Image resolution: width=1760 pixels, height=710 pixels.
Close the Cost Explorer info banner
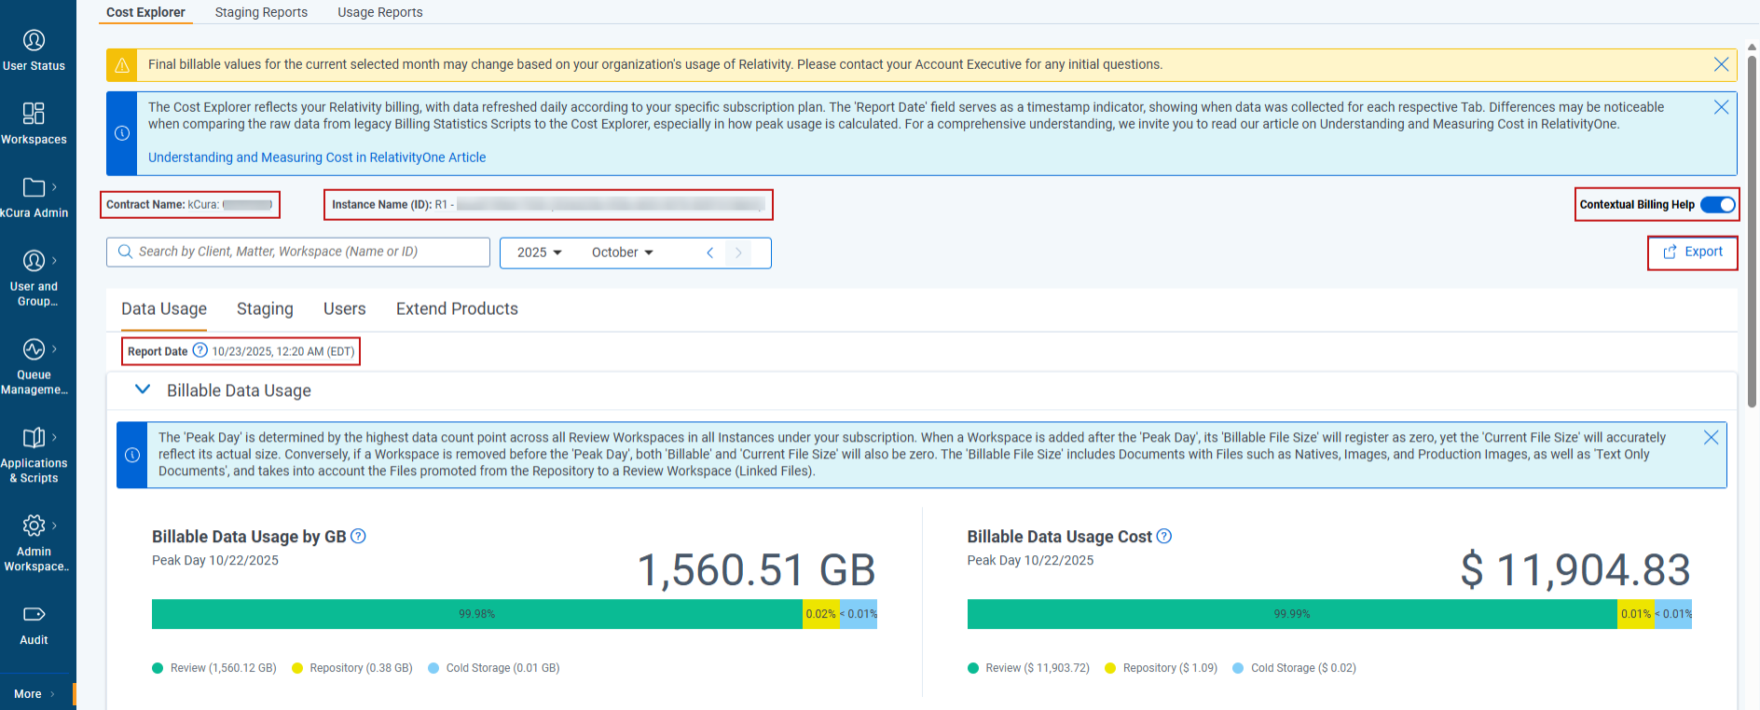click(x=1721, y=107)
